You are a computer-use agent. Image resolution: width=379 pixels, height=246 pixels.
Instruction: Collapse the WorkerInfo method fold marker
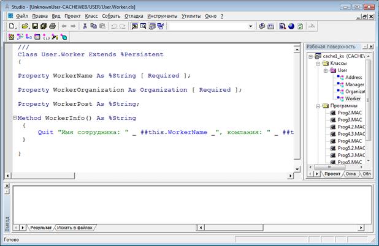tap(15, 117)
